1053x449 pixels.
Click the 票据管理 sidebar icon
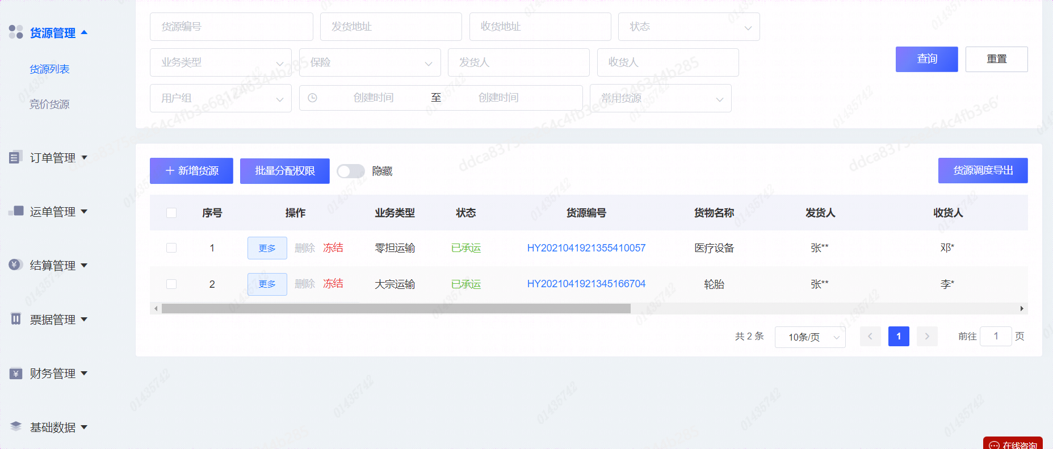[x=16, y=319]
